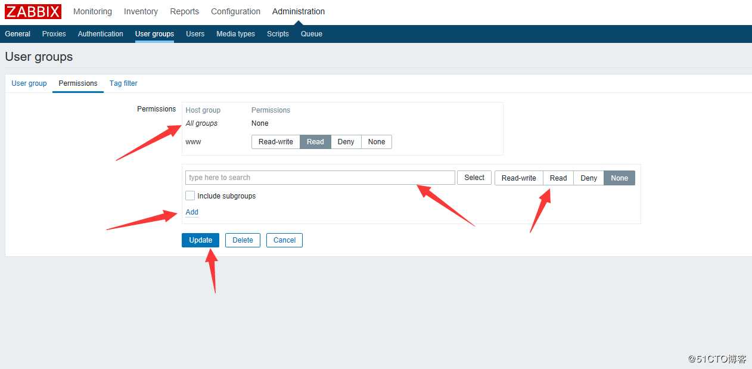Go to Authentication submenu
The height and width of the screenshot is (369, 752).
pos(101,34)
